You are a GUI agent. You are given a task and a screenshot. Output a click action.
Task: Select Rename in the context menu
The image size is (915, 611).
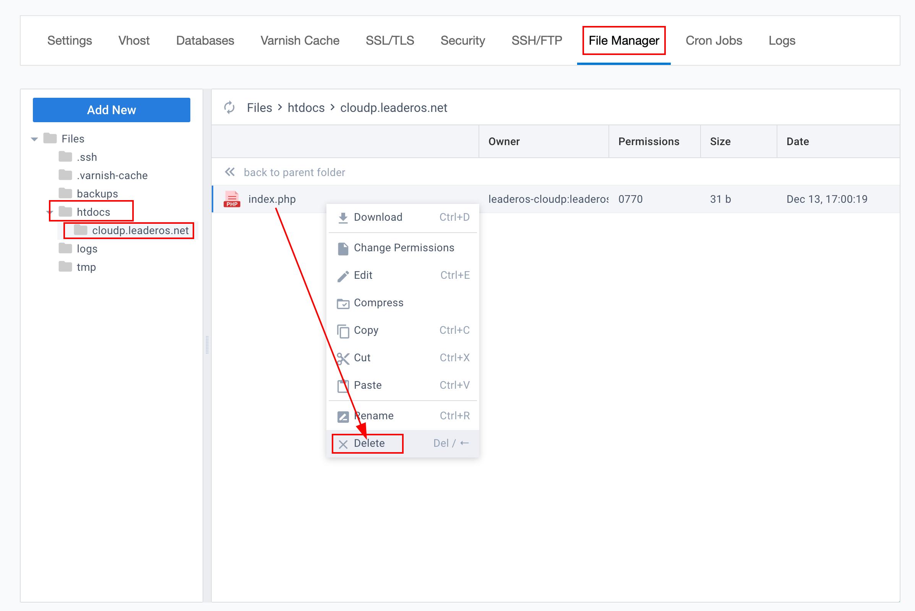pos(374,416)
